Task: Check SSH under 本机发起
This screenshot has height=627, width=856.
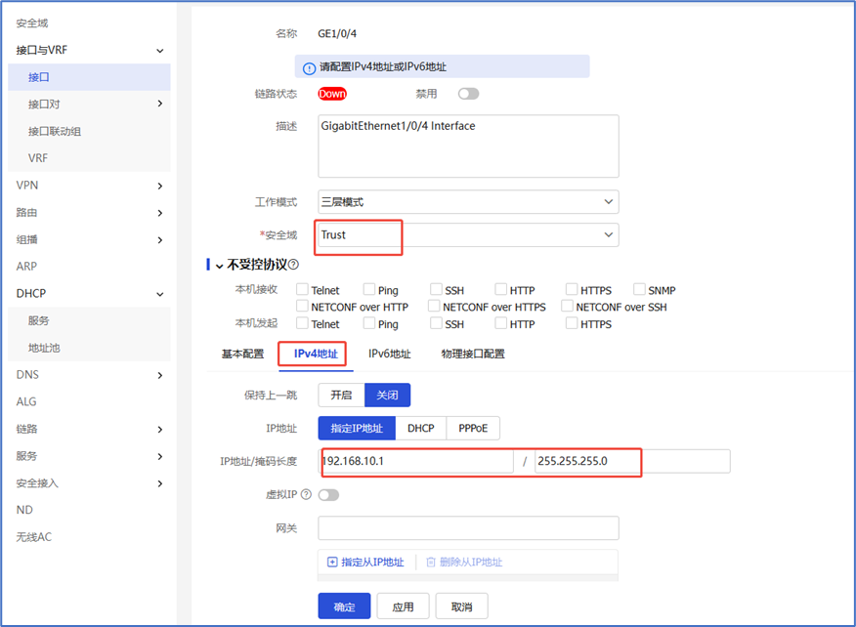Action: (x=436, y=323)
